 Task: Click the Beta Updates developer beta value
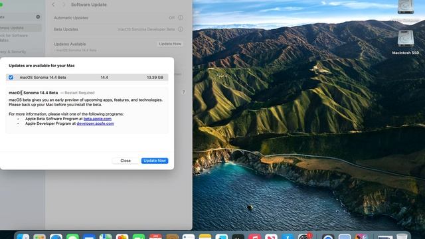146,29
